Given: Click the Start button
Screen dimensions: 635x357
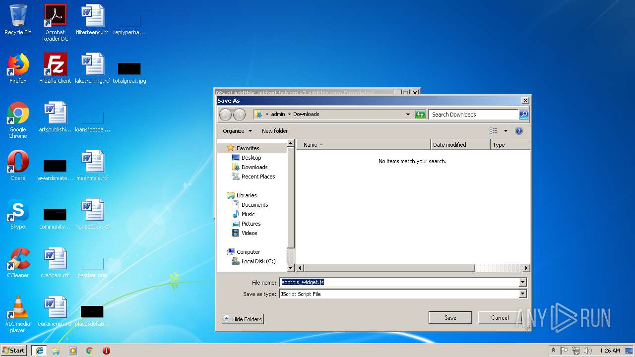Looking at the screenshot, I should 14,351.
